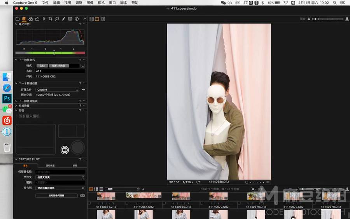Image resolution: width=350 pixels, height=219 pixels.
Task: Collapse the CAPTURE PILOT panel
Action: 16,159
